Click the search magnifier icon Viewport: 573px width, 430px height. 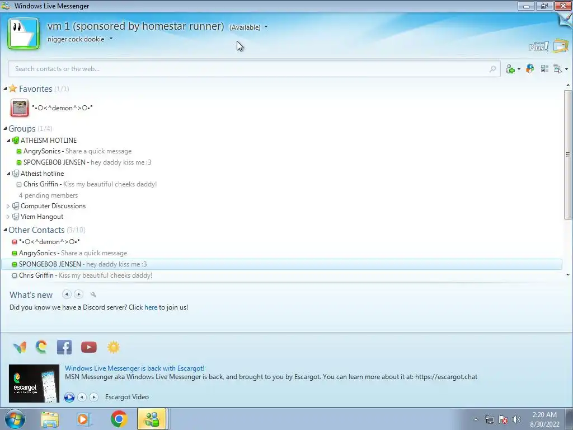coord(492,69)
